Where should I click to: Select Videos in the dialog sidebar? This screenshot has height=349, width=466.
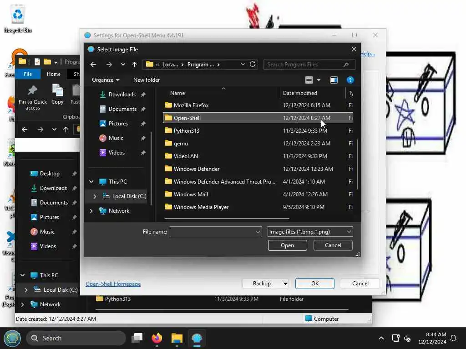(x=116, y=153)
